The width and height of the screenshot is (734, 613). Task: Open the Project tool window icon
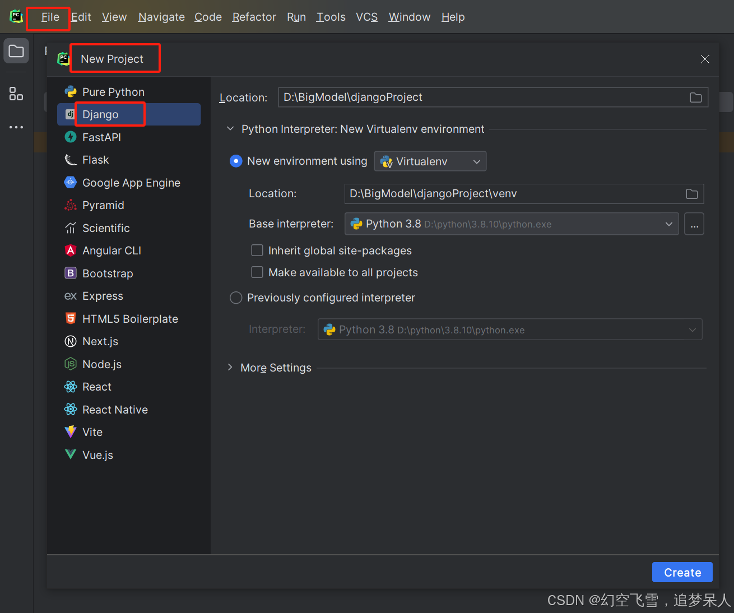(x=16, y=50)
